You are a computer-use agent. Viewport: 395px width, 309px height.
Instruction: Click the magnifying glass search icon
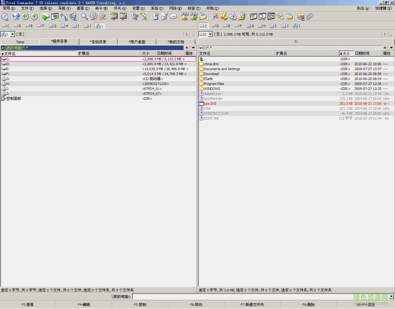coord(84,16)
